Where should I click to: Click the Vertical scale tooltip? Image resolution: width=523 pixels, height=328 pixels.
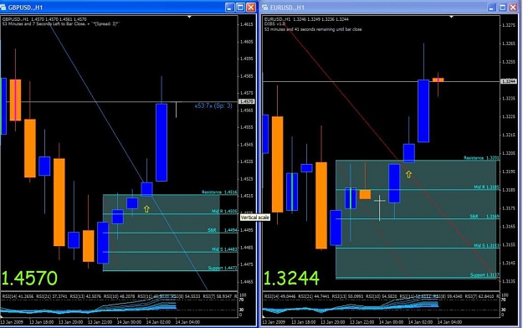tap(255, 218)
